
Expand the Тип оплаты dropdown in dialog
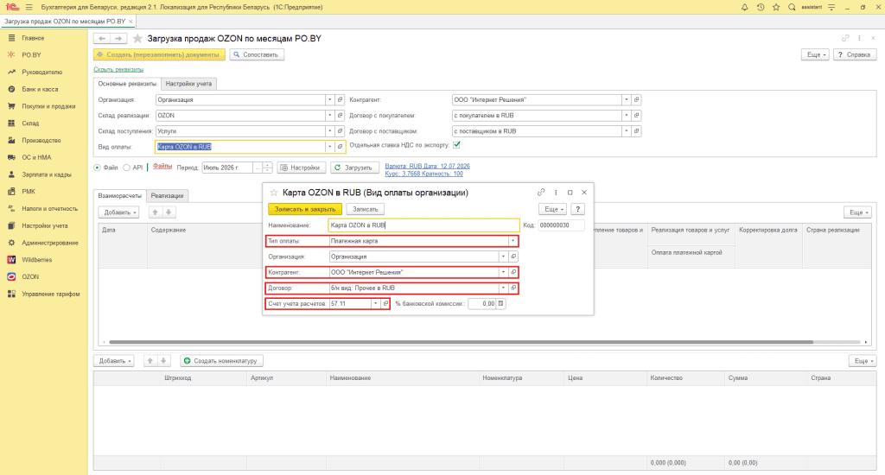513,241
